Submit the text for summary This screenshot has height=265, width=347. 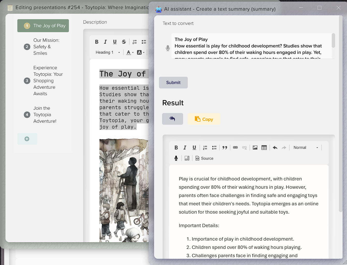[x=173, y=82]
